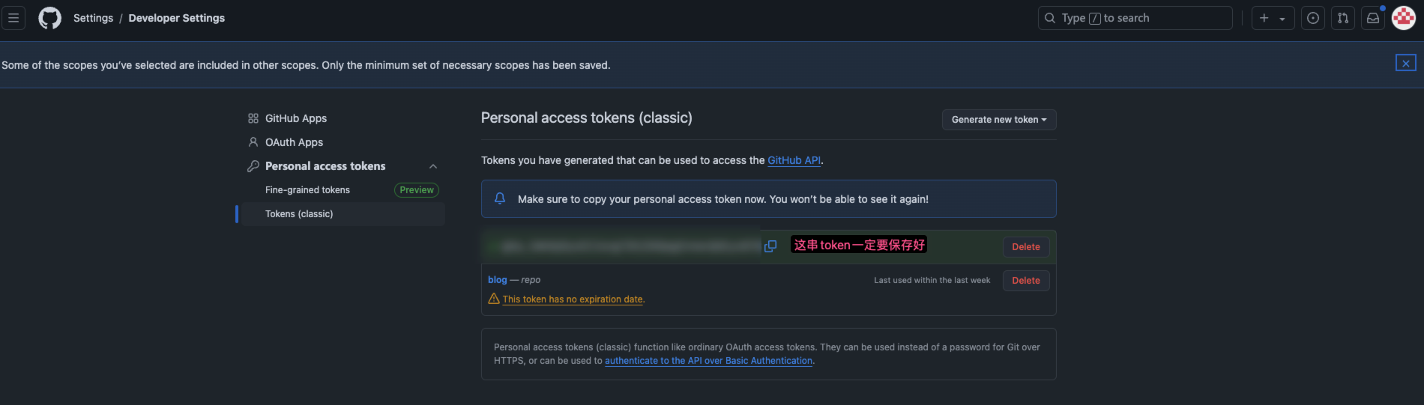Delete the blog repo token
Screen dimensions: 1424x405
tap(1026, 281)
